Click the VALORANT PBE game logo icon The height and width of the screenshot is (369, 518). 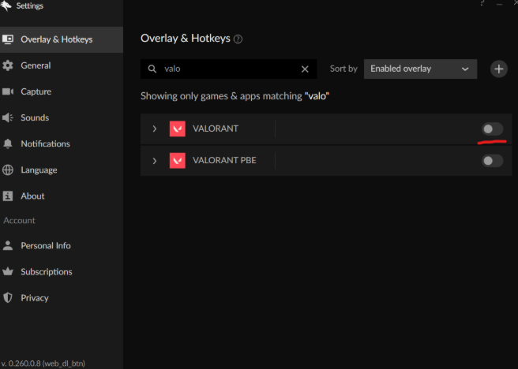point(177,161)
